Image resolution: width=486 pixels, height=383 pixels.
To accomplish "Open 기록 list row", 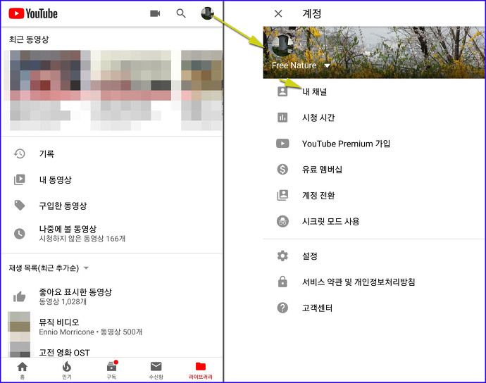I will tap(111, 153).
